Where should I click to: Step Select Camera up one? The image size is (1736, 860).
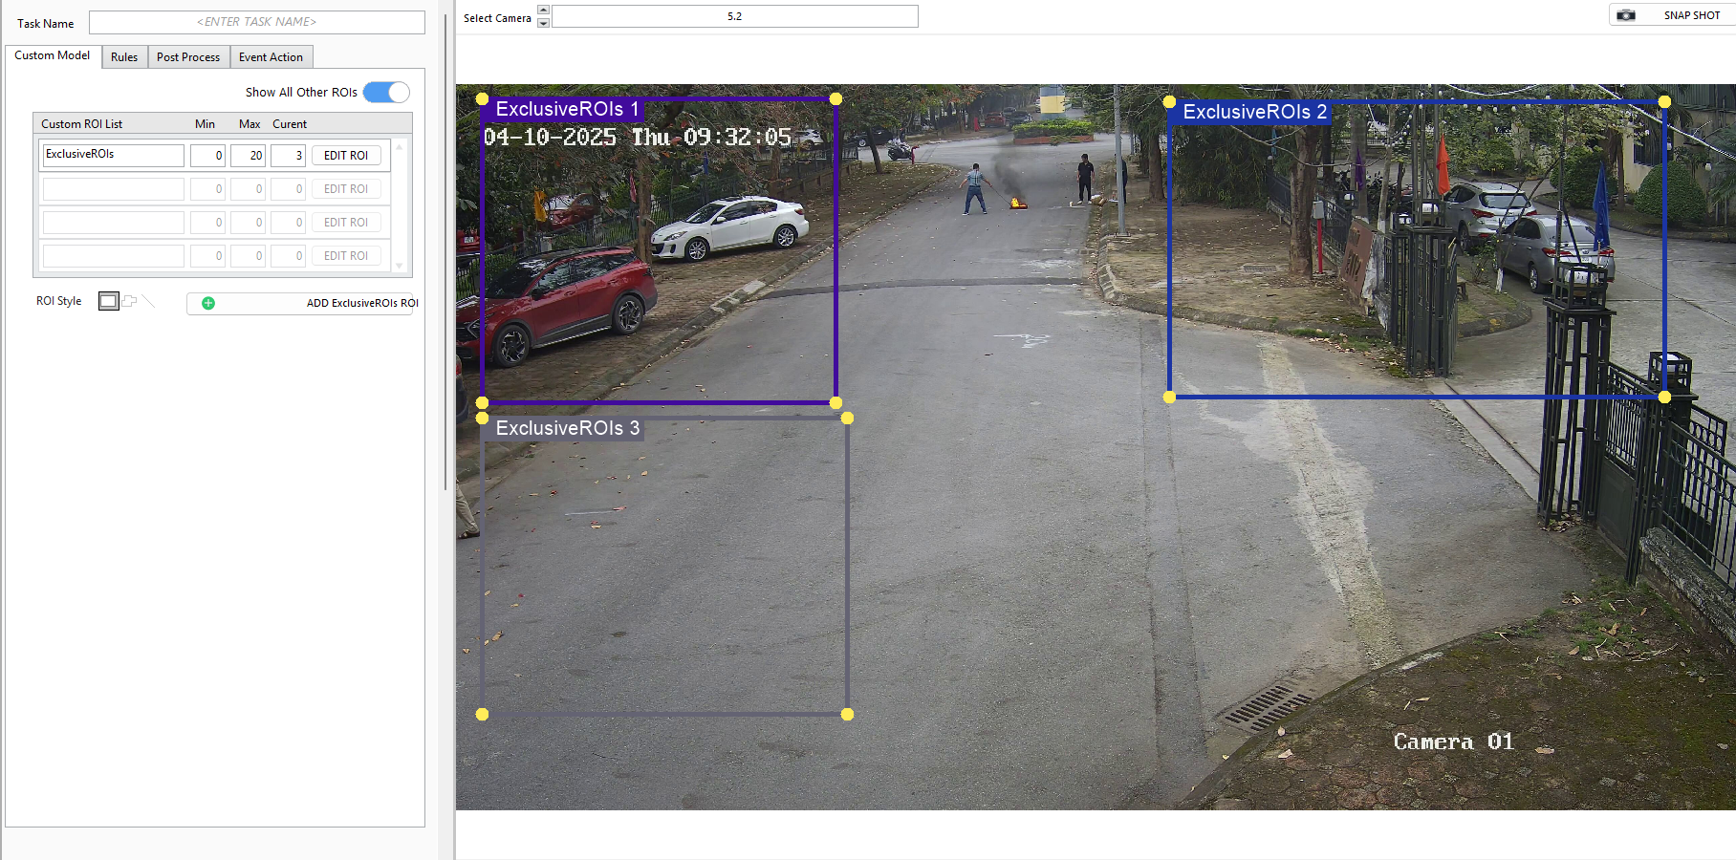click(x=544, y=11)
